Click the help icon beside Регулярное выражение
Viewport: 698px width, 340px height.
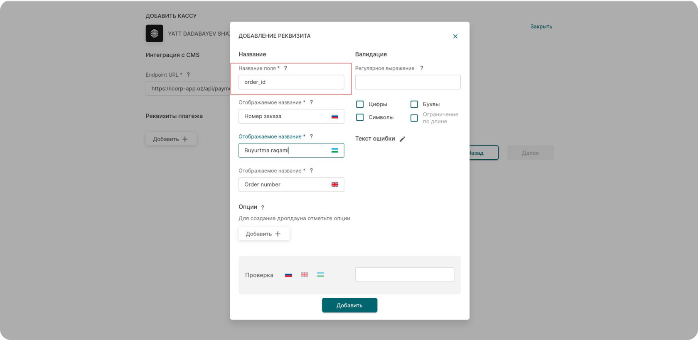(421, 68)
